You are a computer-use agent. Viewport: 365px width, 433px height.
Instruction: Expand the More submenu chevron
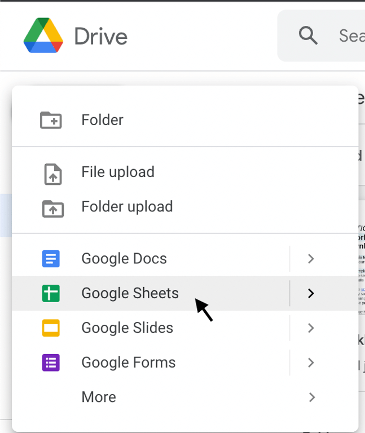tap(311, 397)
